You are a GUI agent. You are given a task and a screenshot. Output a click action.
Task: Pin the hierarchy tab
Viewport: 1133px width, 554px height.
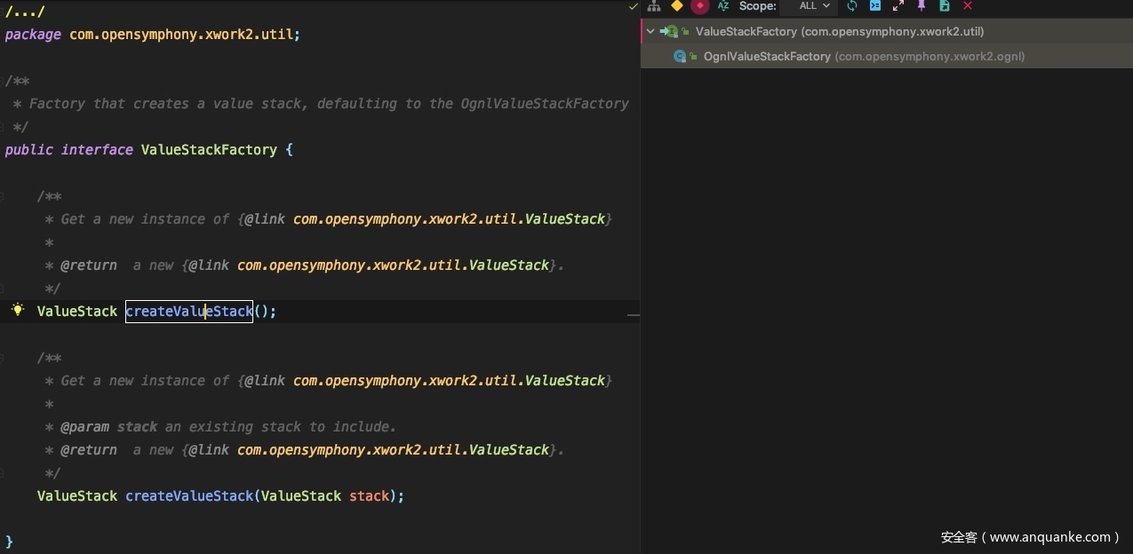pos(922,6)
